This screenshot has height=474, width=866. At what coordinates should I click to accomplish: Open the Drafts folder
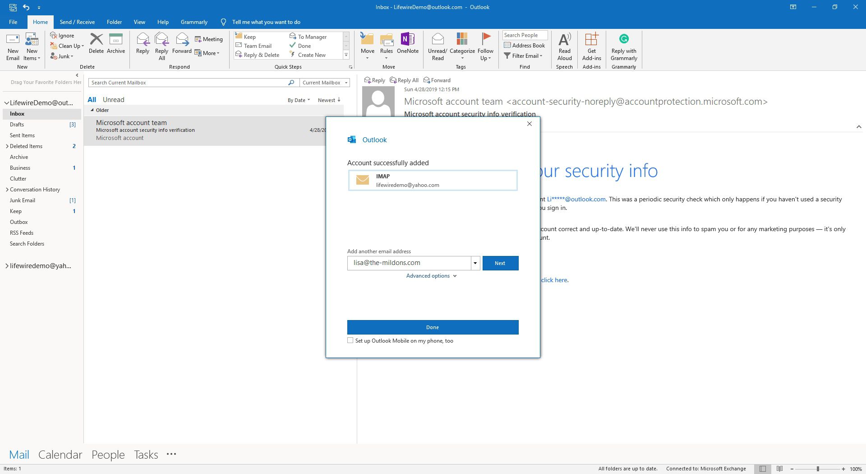pyautogui.click(x=17, y=125)
